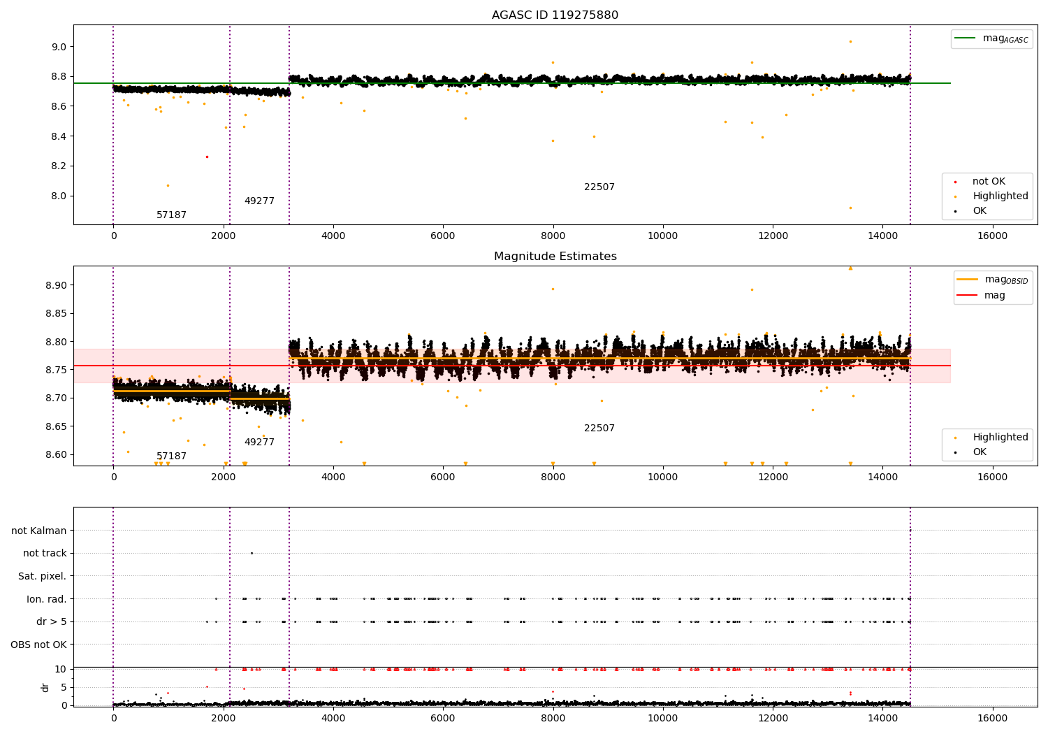Click y-axis tick "8.60" in Magnitude Estimates
Screen dimensions: 1048x734
pos(56,454)
